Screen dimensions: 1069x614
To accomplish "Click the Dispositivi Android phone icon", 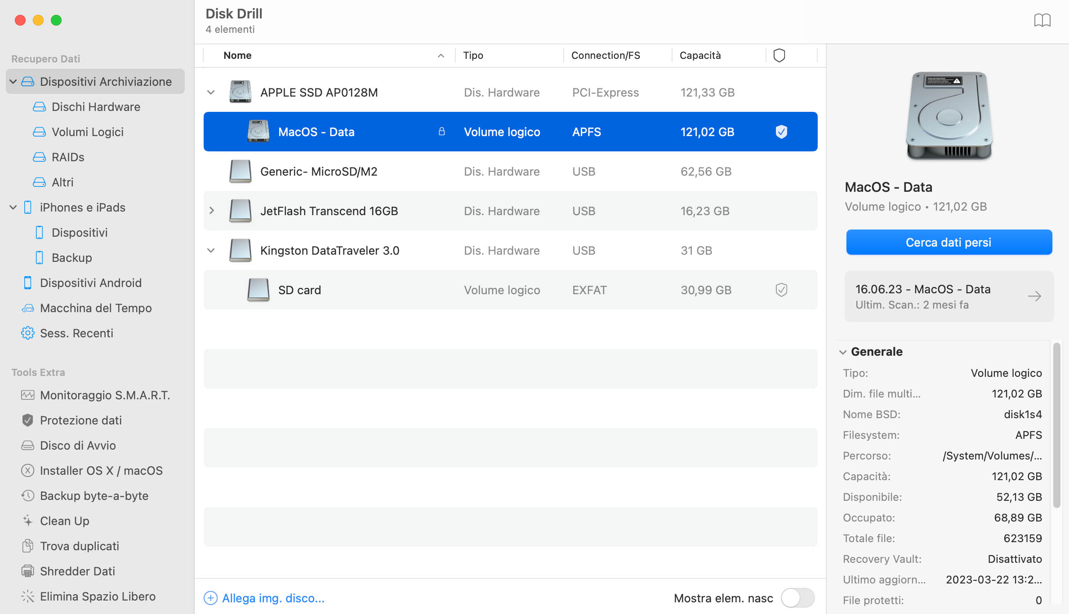I will tap(28, 283).
